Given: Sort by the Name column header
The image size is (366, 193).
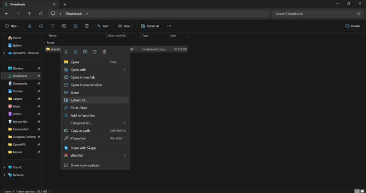Looking at the screenshot, I should (x=53, y=36).
